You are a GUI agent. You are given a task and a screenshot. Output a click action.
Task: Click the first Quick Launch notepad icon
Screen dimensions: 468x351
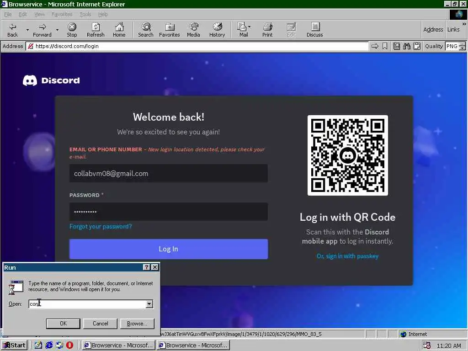(38, 346)
